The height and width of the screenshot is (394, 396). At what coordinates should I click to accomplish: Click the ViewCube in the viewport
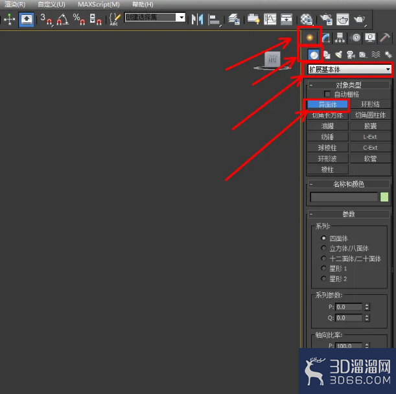click(x=272, y=61)
